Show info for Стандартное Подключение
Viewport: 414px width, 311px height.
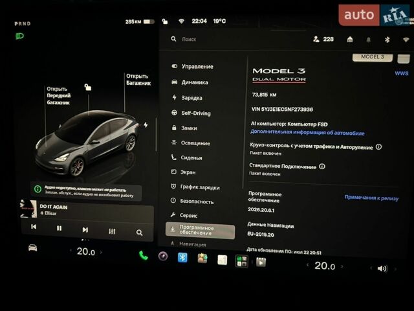coord(322,167)
